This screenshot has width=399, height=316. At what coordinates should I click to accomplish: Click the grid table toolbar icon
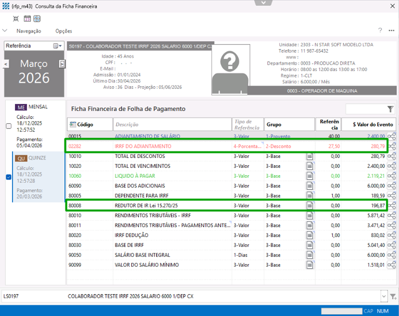click(x=37, y=19)
